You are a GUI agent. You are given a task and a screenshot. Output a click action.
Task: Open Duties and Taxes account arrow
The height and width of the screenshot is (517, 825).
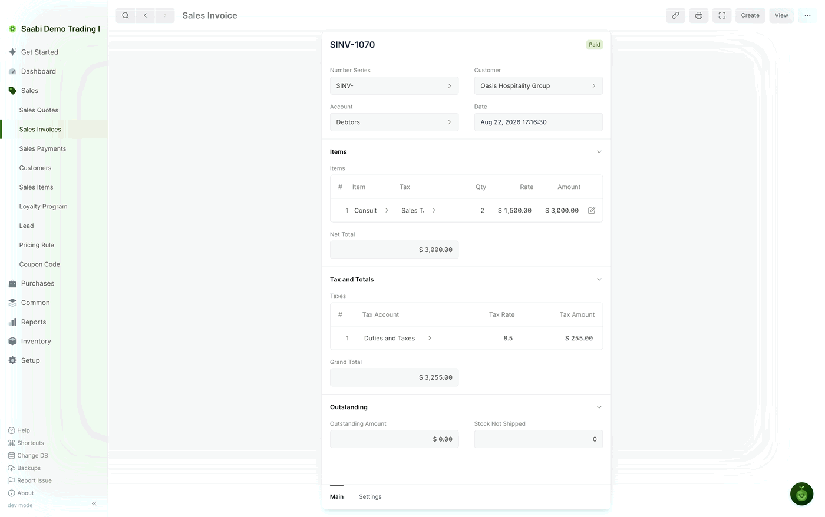pos(430,338)
